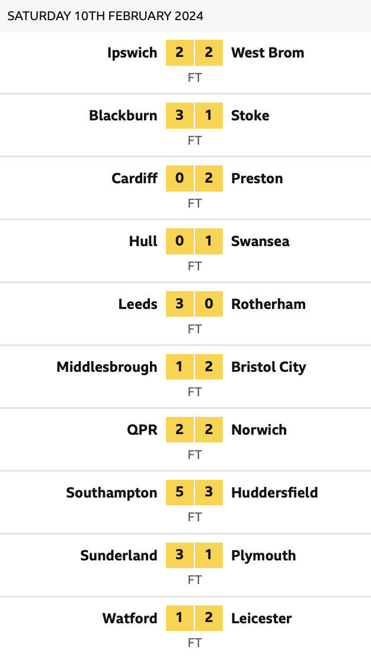Image resolution: width=371 pixels, height=663 pixels.
Task: Select Rotherham in the results list
Action: point(268,304)
